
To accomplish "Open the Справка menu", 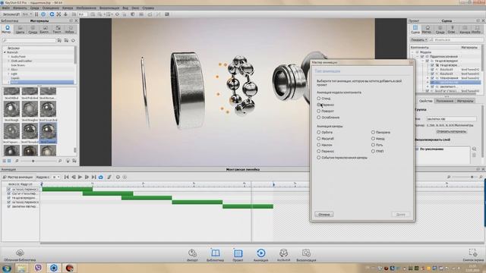I will pos(148,8).
